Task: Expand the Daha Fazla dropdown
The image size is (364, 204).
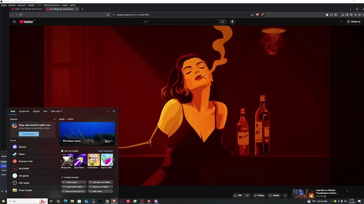Action: coord(57,111)
